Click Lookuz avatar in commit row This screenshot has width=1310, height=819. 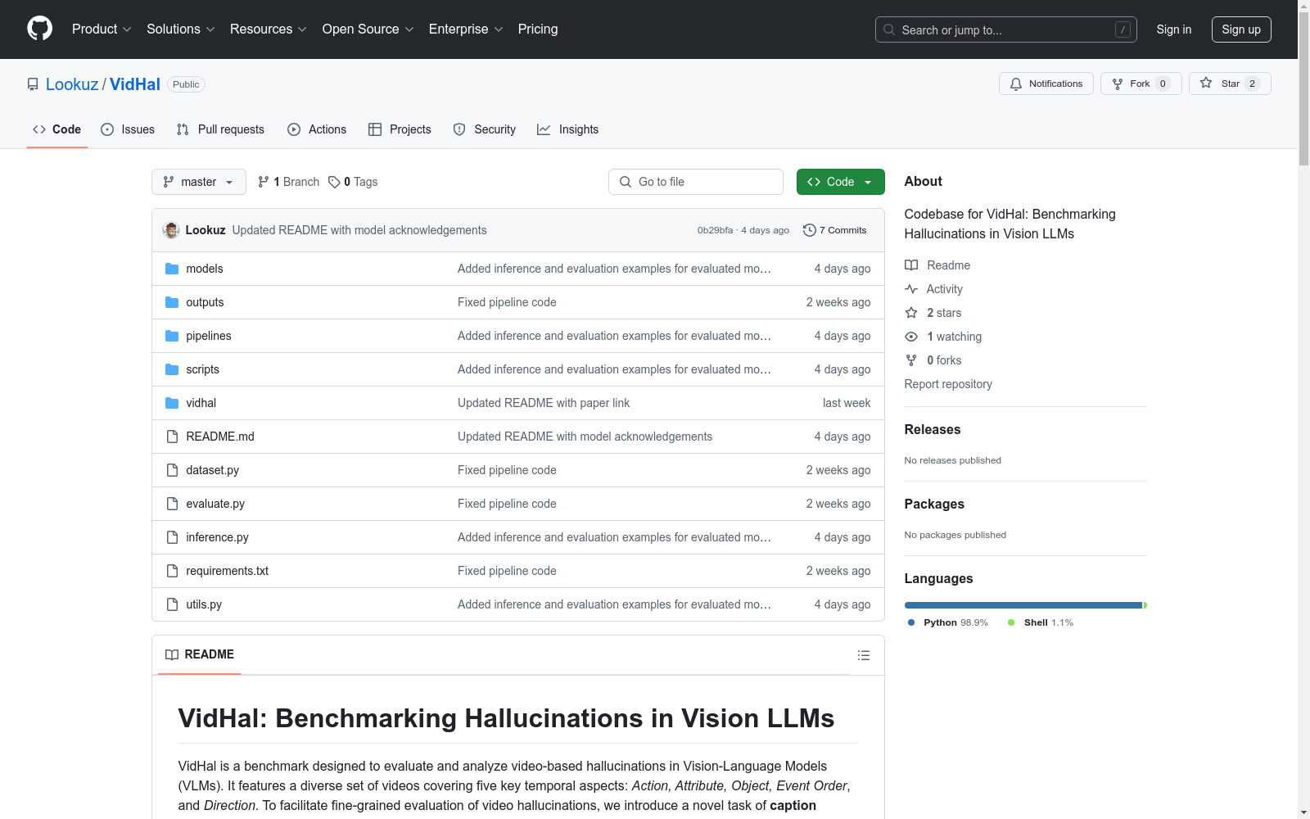171,230
